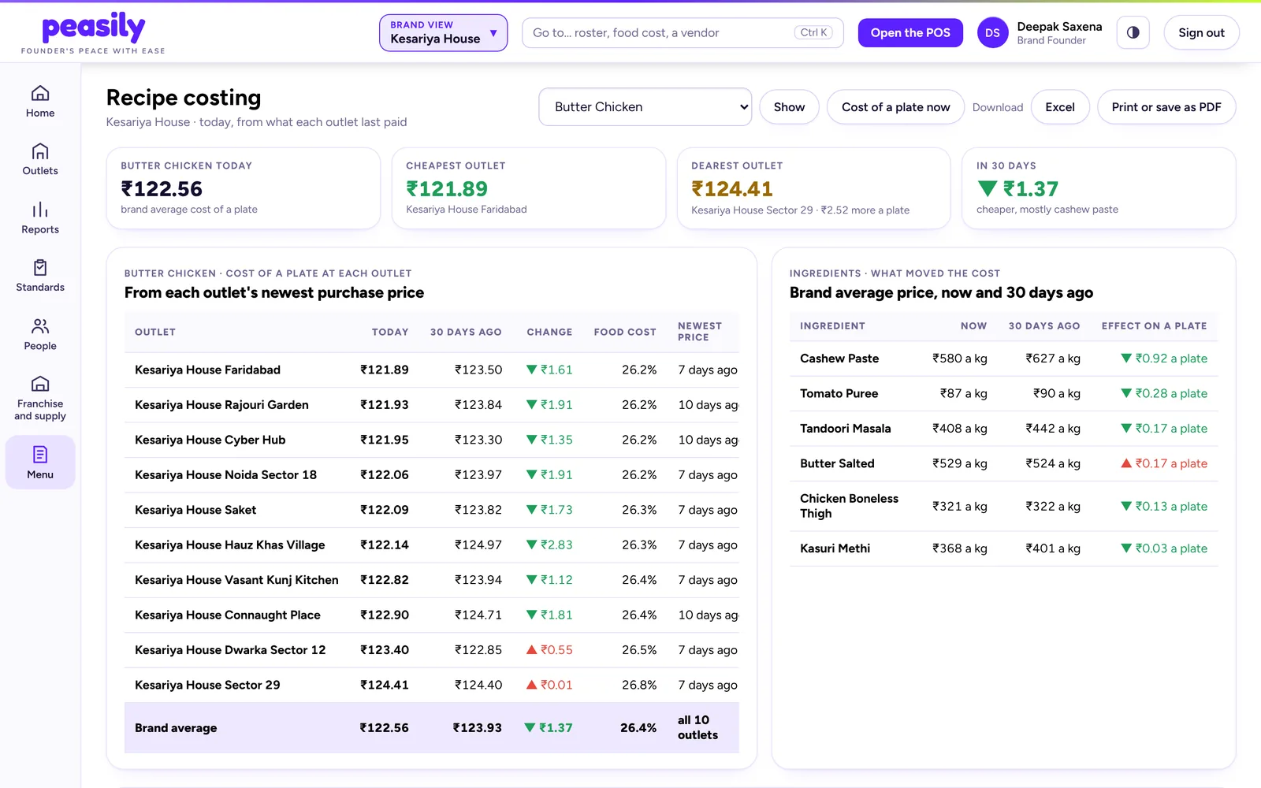
Task: Click the Tomato Puree ingredient
Action: (x=839, y=393)
